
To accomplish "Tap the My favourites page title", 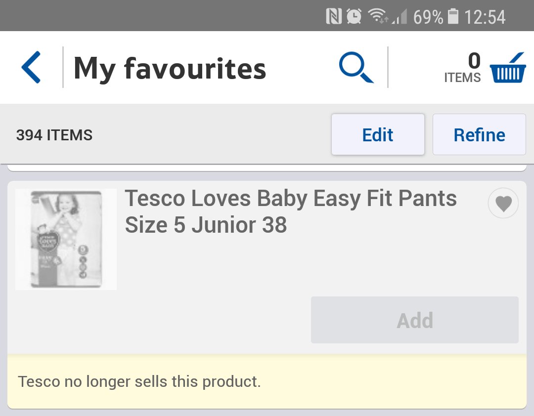I will (x=170, y=68).
